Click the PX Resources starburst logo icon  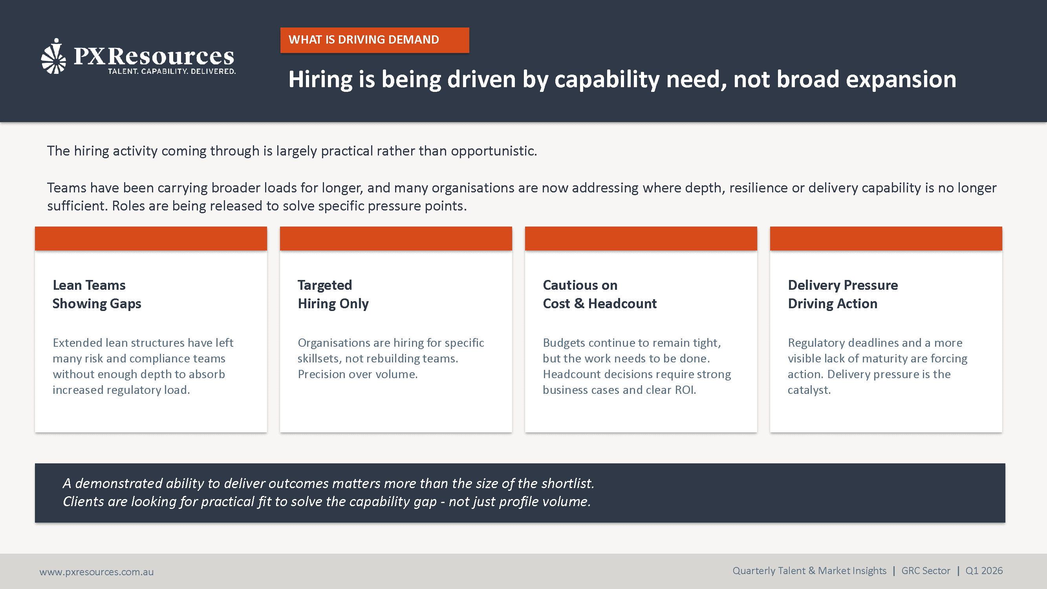(53, 57)
